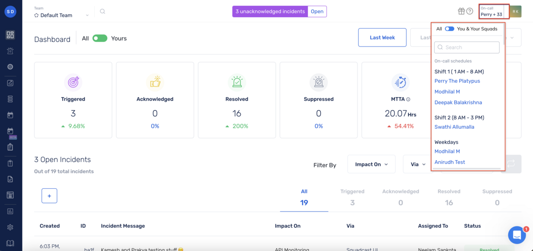The width and height of the screenshot is (533, 251).
Task: Open the dashboard icon in sidebar
Action: pyautogui.click(x=10, y=35)
